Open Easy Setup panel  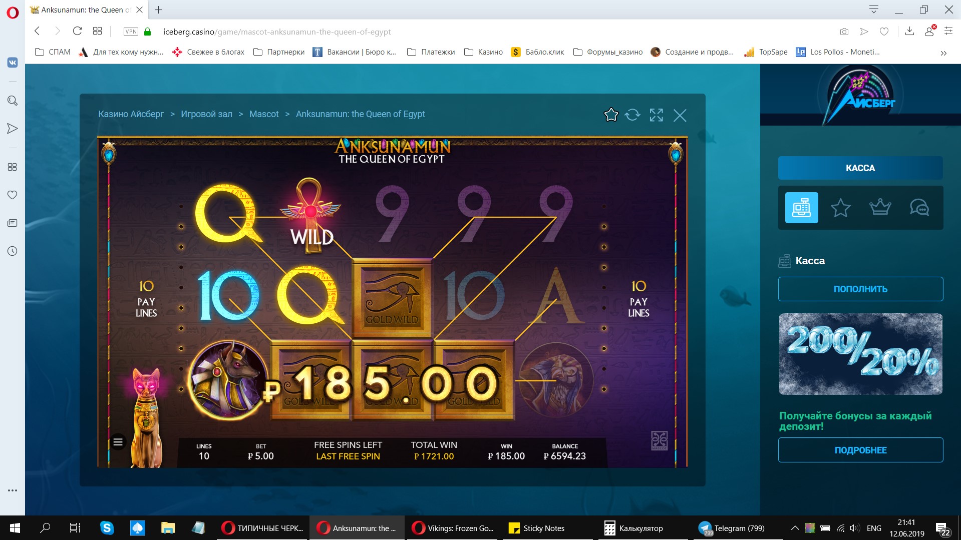pos(948,31)
